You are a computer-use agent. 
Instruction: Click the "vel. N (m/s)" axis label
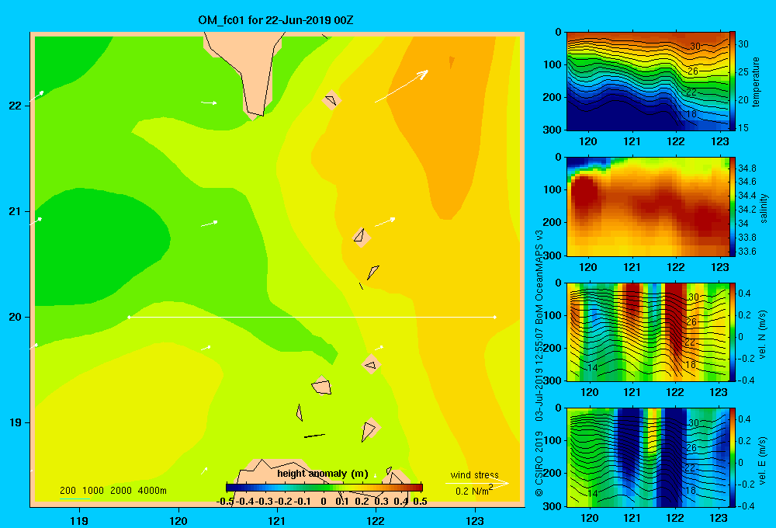[x=762, y=335]
